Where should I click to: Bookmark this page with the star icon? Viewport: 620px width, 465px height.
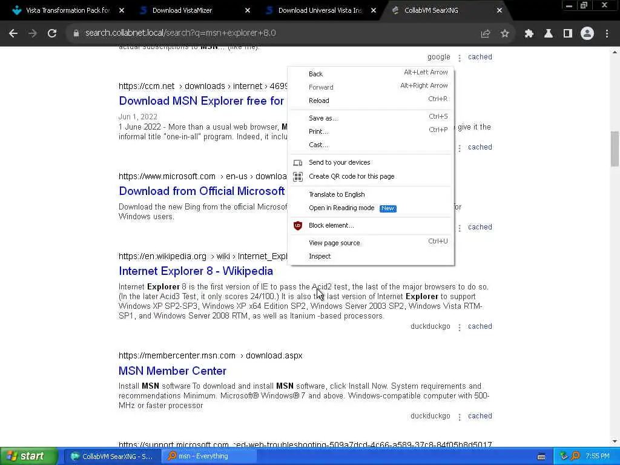click(x=504, y=34)
